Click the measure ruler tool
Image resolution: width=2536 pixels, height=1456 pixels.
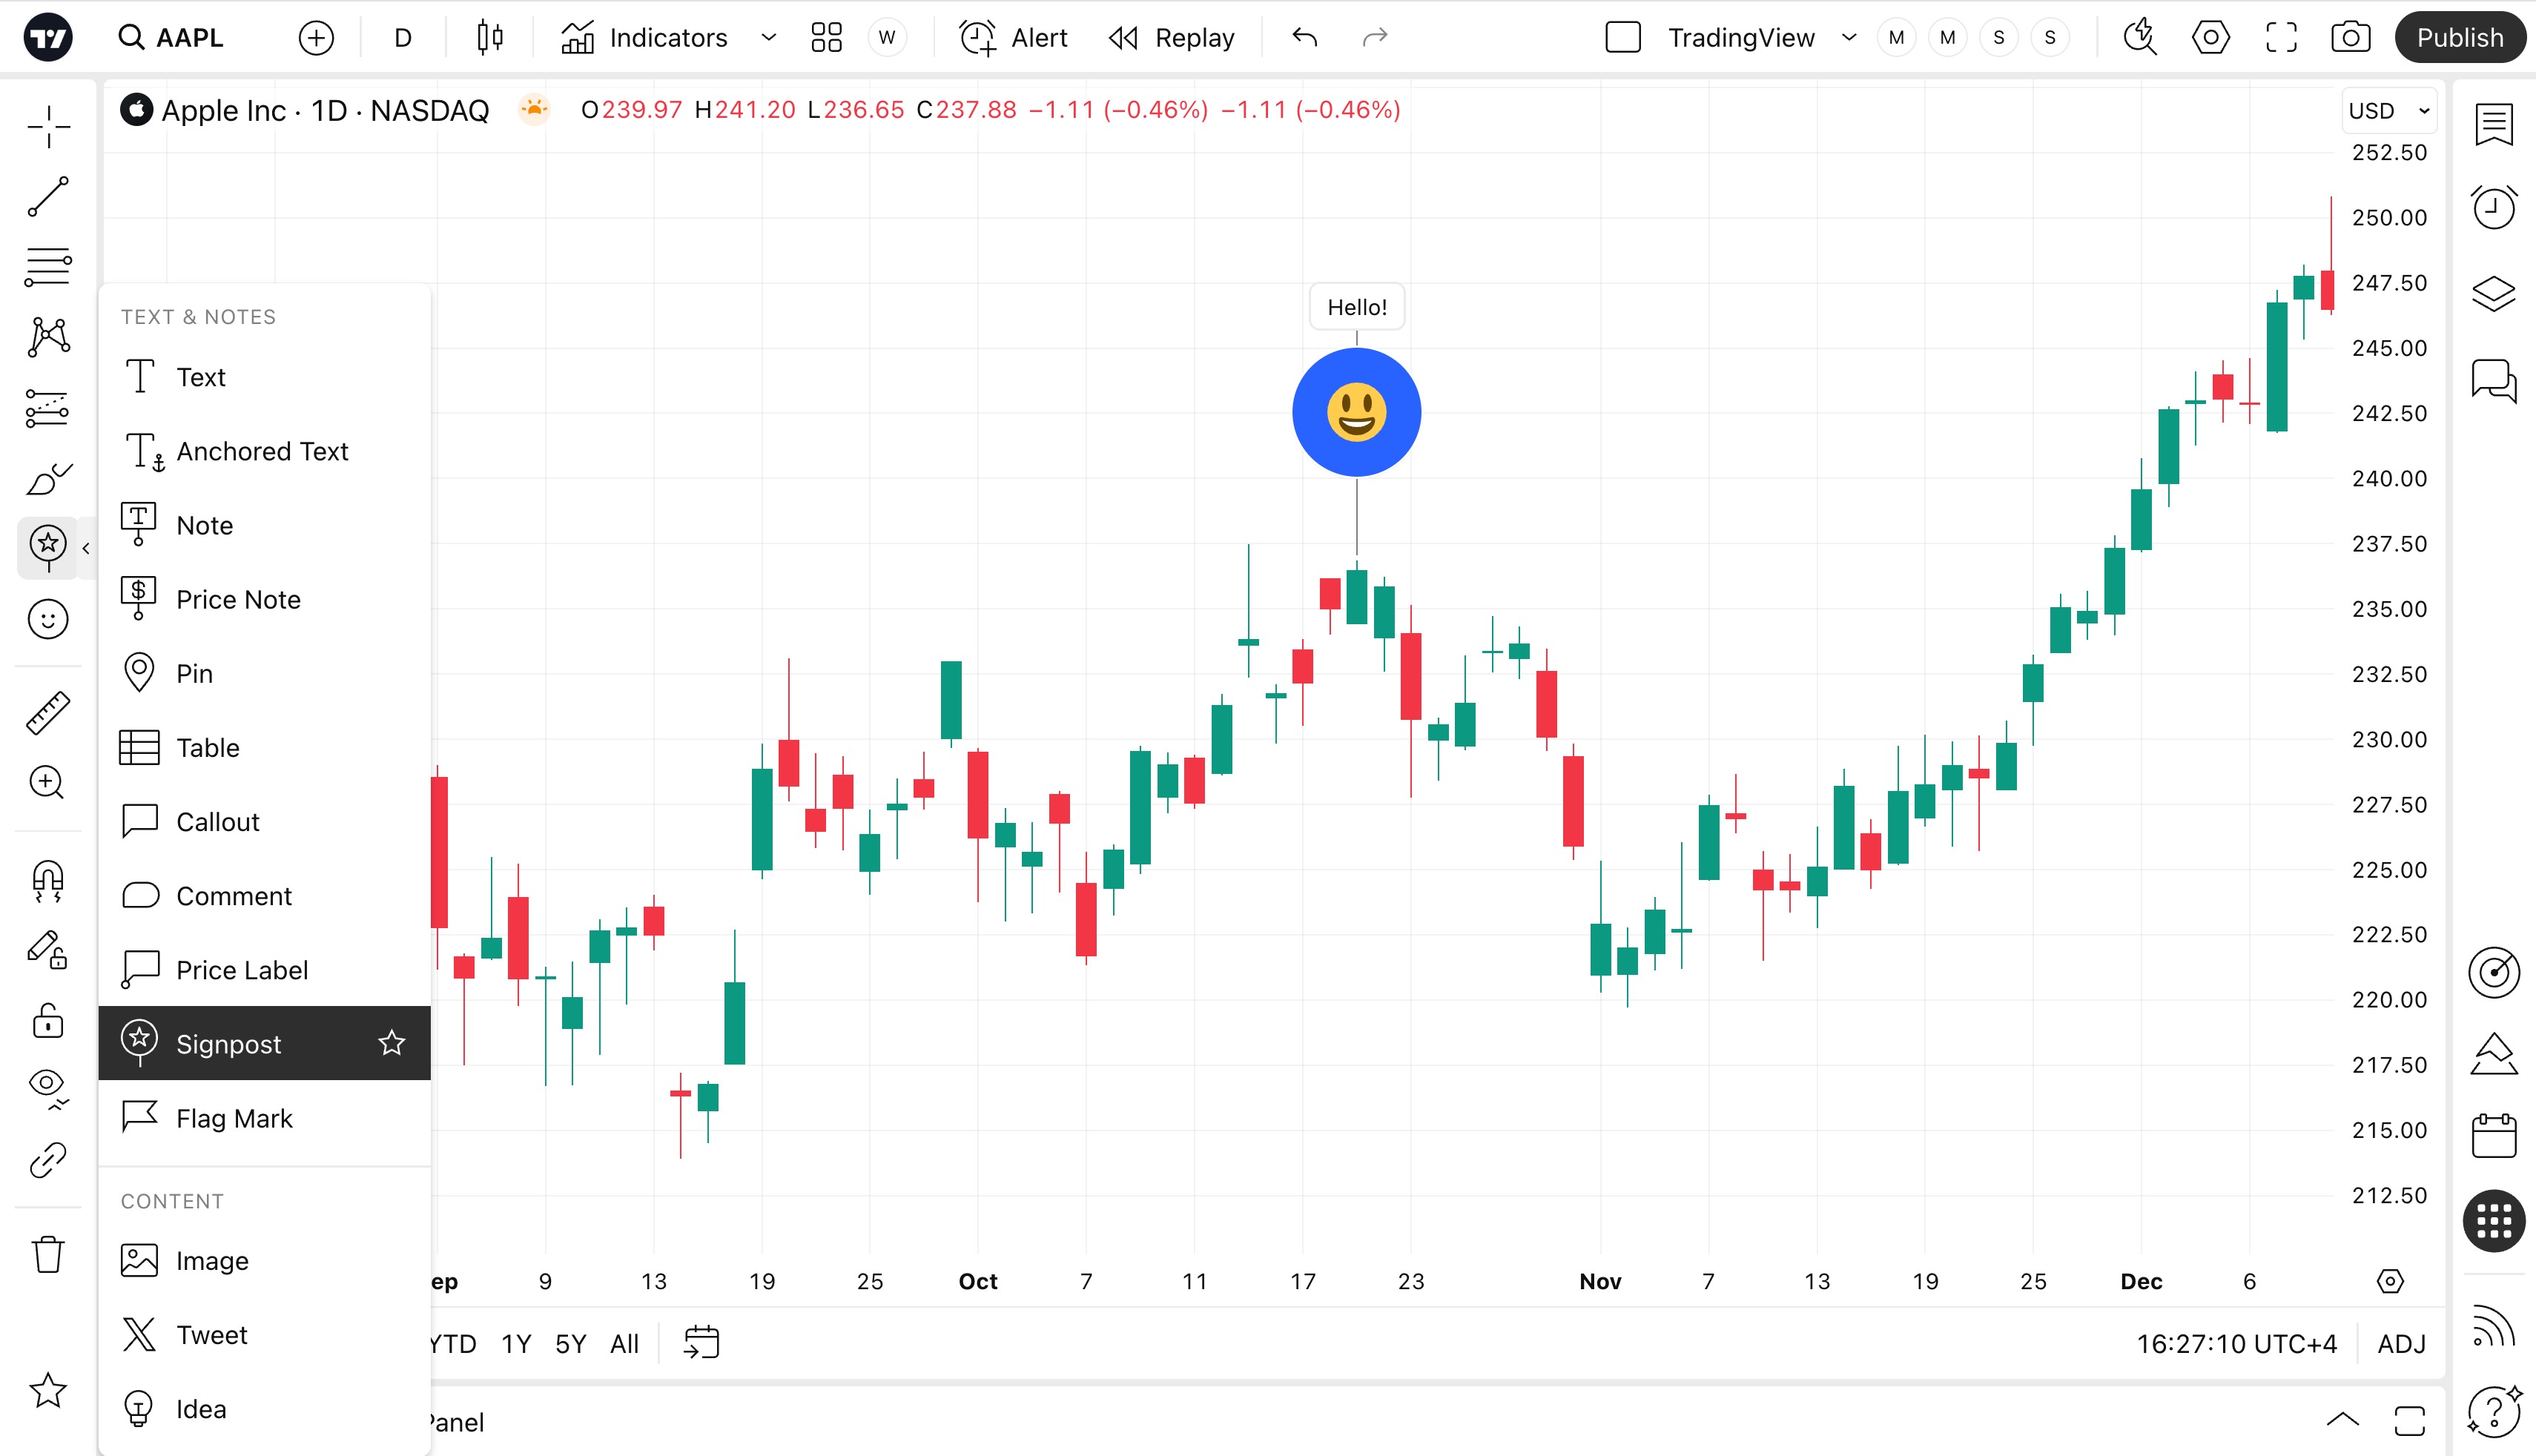tap(48, 713)
